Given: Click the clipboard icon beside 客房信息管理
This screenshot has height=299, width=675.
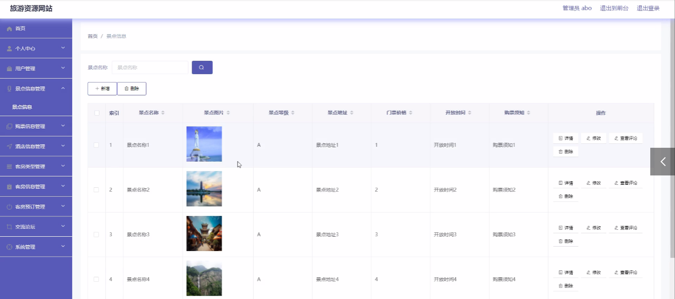Looking at the screenshot, I should point(9,187).
